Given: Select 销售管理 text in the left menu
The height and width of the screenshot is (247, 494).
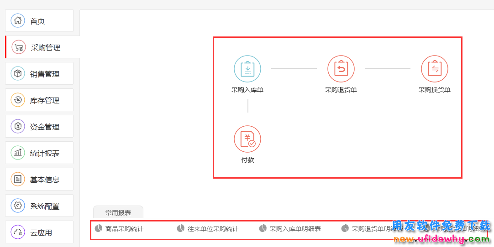Looking at the screenshot, I should pyautogui.click(x=45, y=74).
